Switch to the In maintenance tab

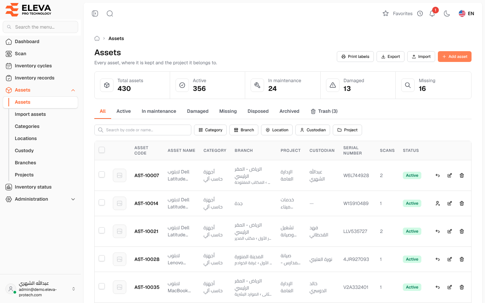click(x=159, y=111)
